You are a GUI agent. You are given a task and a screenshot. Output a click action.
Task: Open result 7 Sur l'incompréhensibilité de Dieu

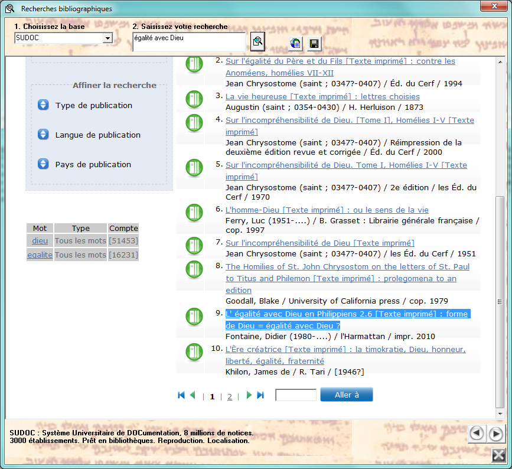[x=320, y=243]
